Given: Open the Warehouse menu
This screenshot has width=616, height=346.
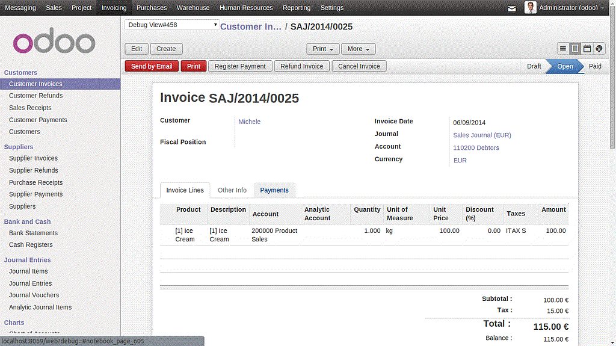Looking at the screenshot, I should (x=193, y=8).
